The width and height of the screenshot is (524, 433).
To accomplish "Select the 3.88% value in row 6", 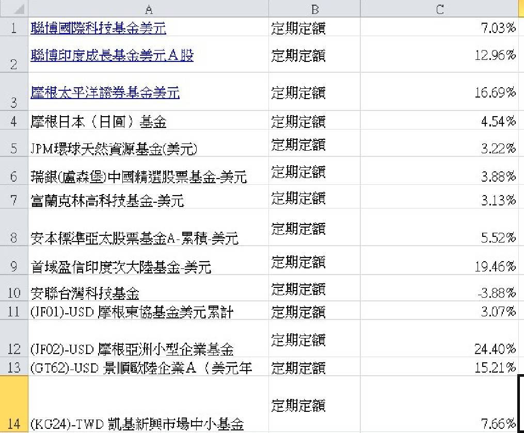I will (439, 171).
